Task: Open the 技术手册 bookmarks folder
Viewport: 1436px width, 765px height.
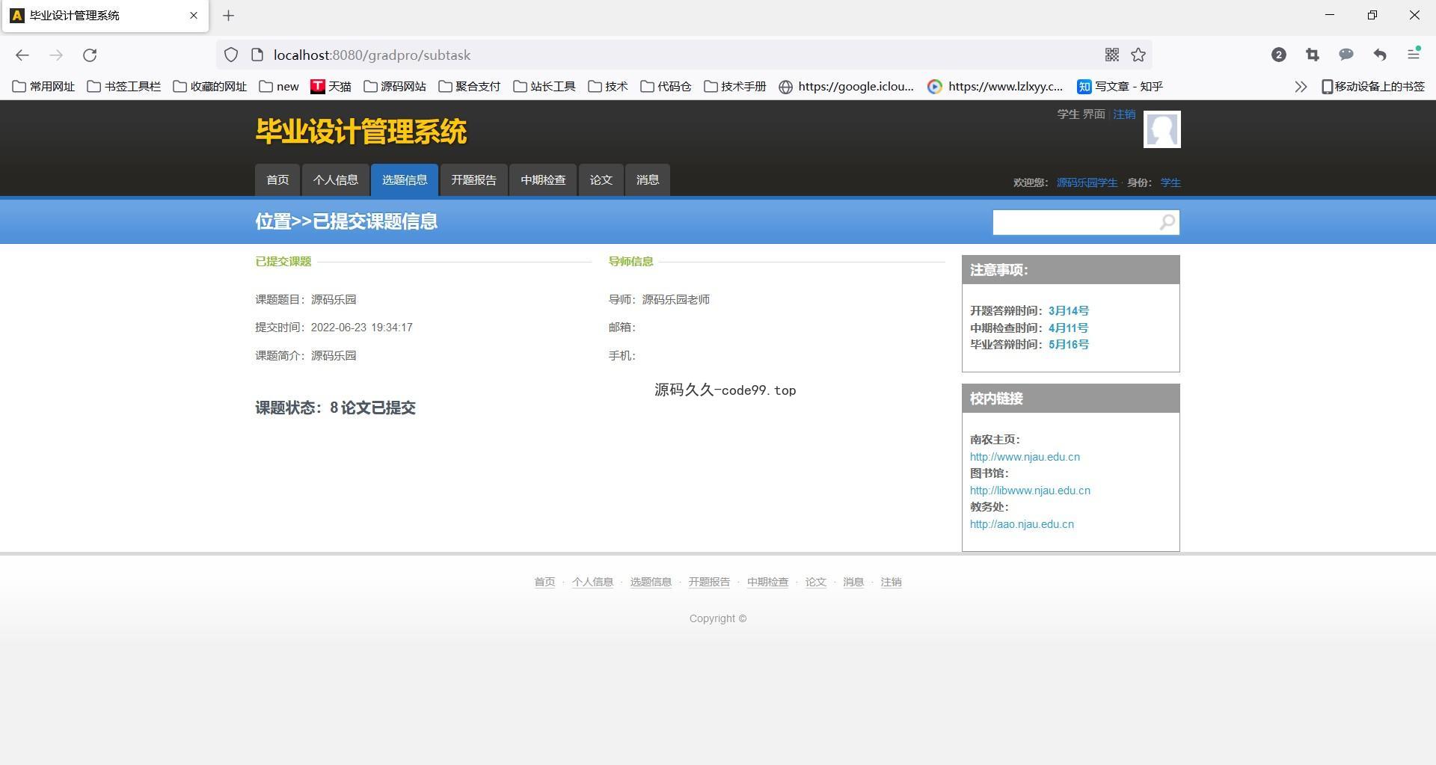Action: coord(735,87)
